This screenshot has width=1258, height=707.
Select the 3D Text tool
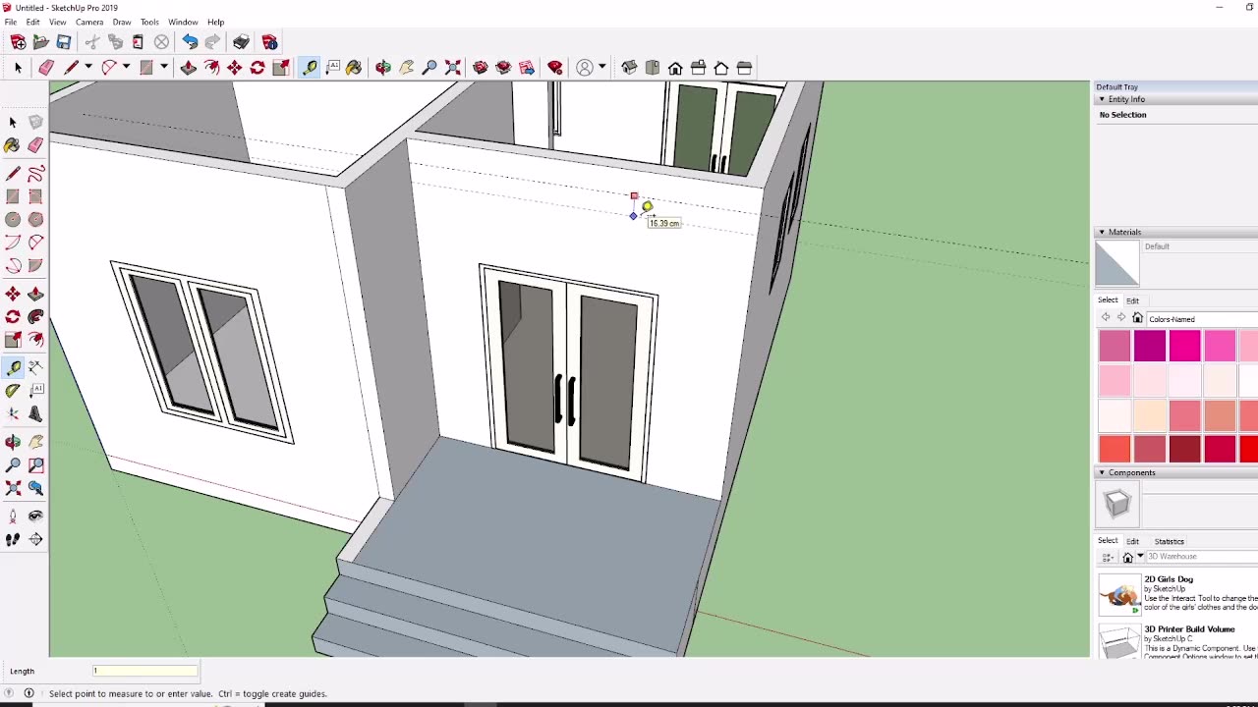point(35,413)
